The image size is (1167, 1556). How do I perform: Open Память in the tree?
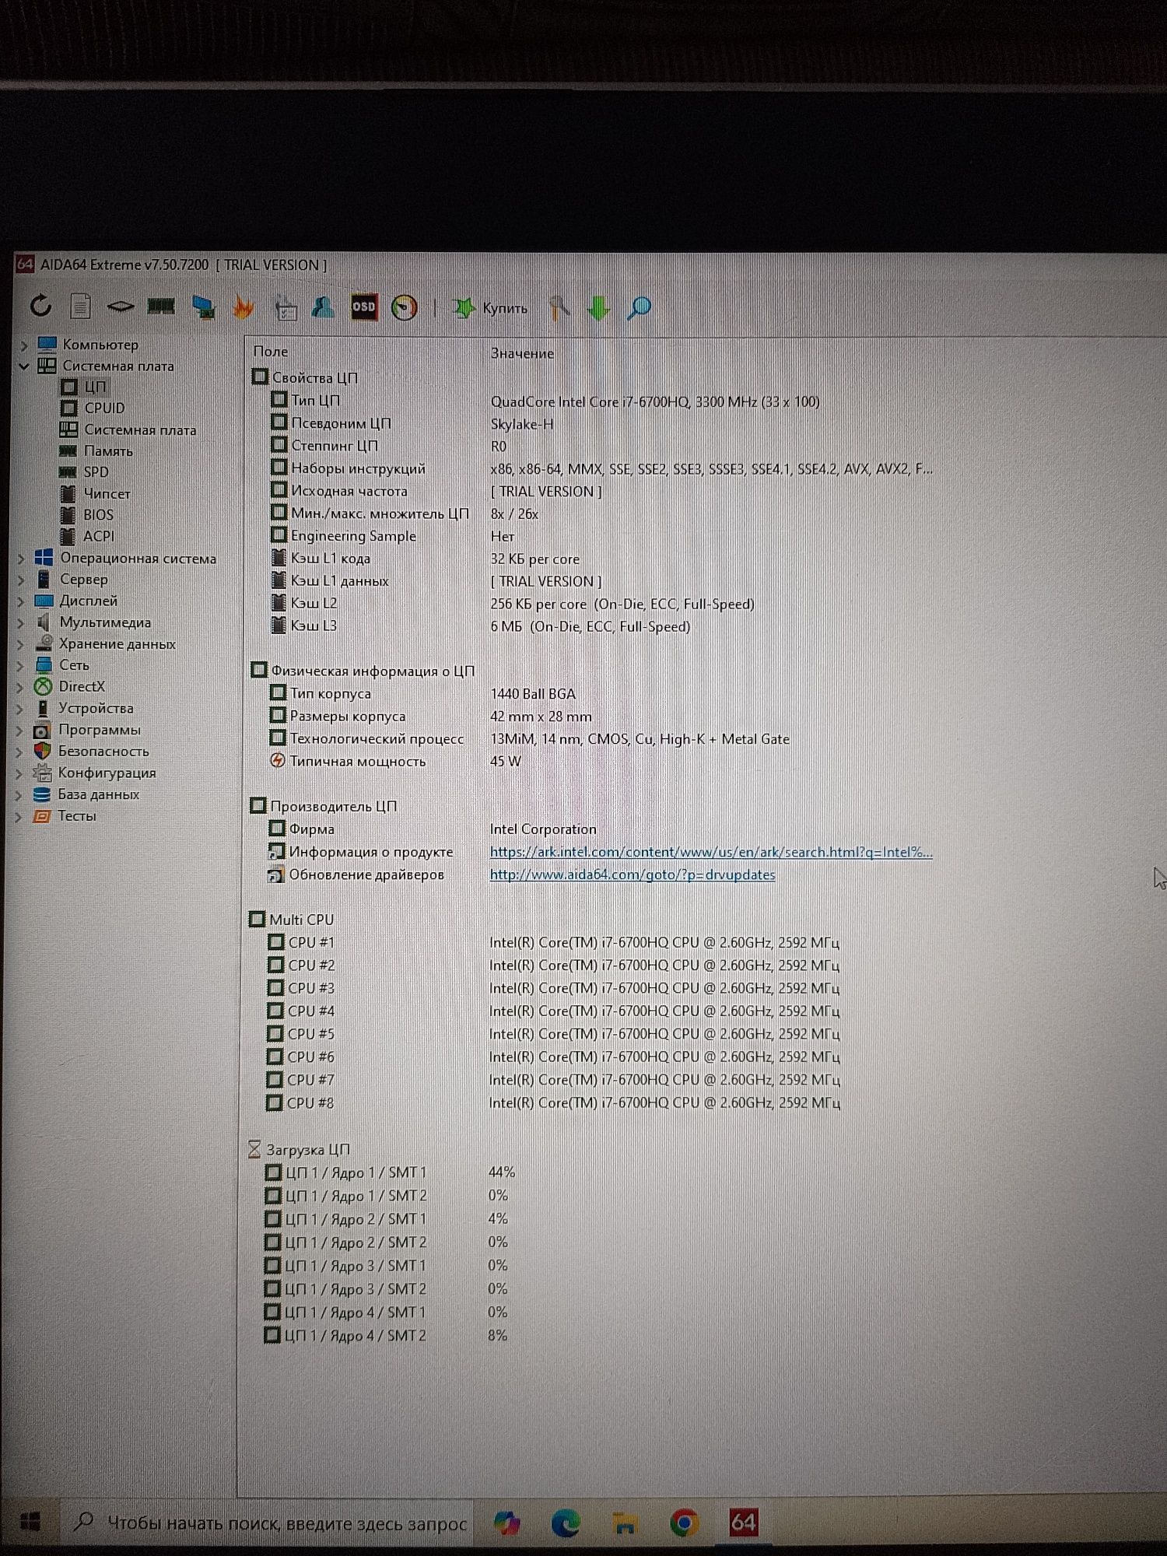[108, 450]
